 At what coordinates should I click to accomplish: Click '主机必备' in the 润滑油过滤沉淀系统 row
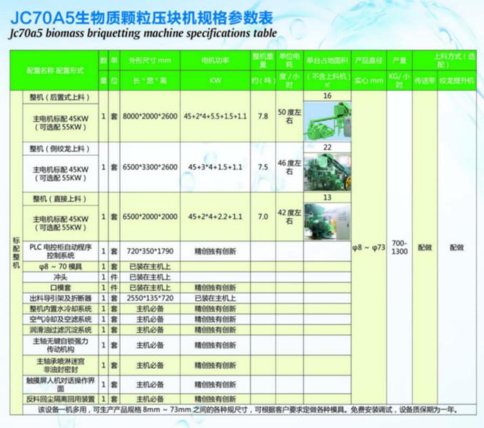[x=150, y=330]
